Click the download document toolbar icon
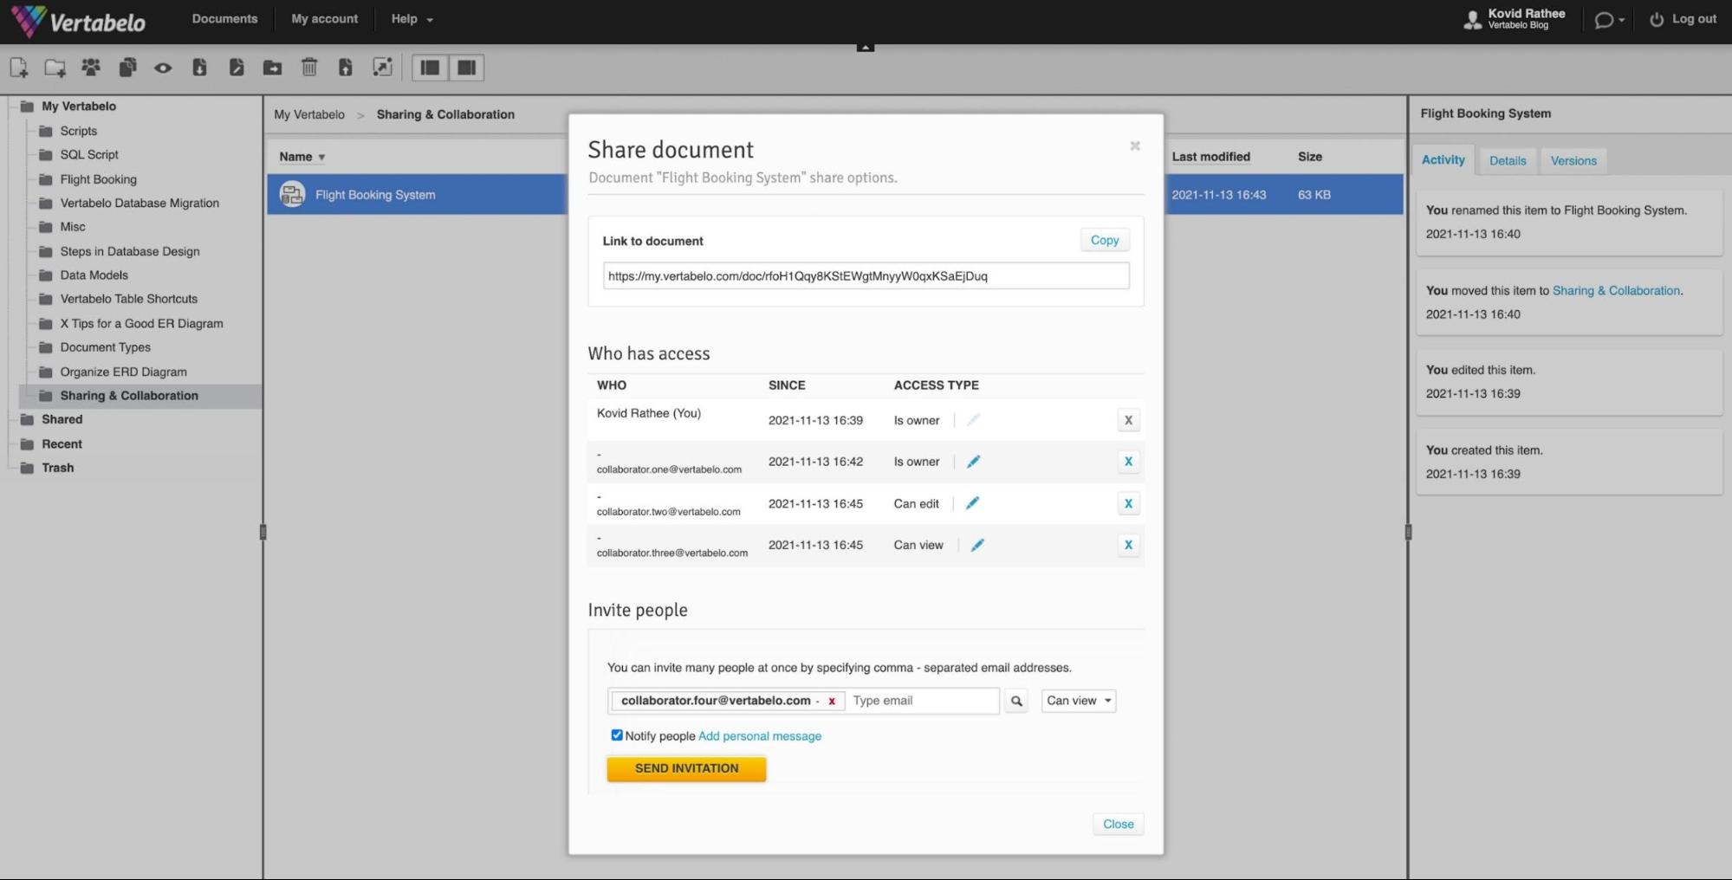This screenshot has height=880, width=1732. pos(199,68)
